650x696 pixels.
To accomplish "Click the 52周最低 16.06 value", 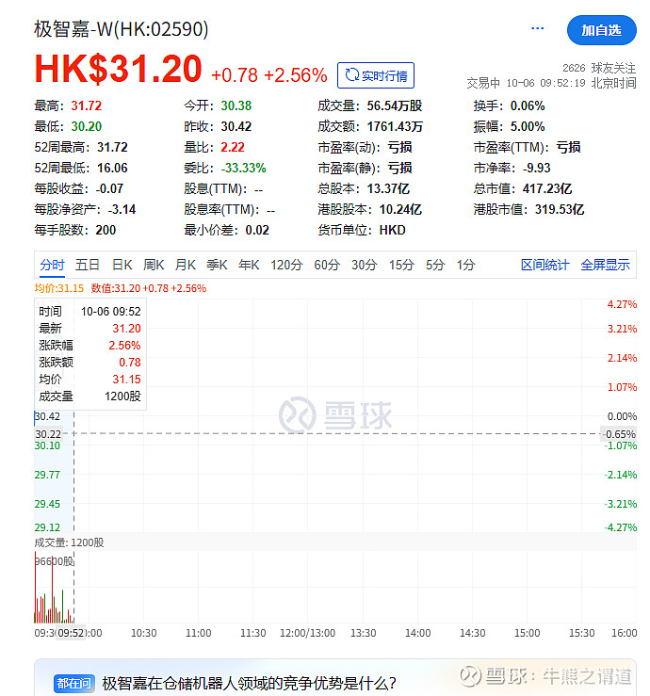I will pyautogui.click(x=112, y=168).
